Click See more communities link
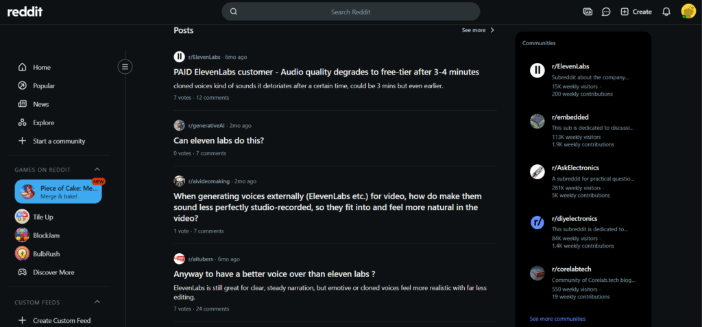 (x=557, y=319)
